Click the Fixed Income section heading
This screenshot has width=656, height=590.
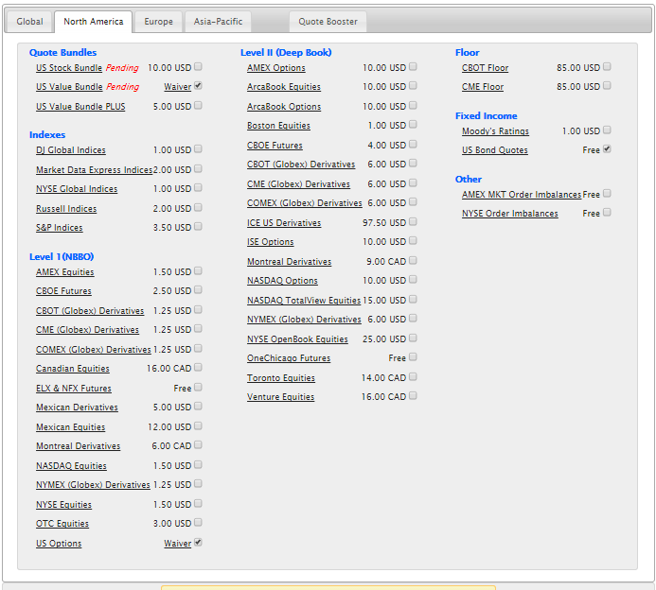(x=487, y=115)
